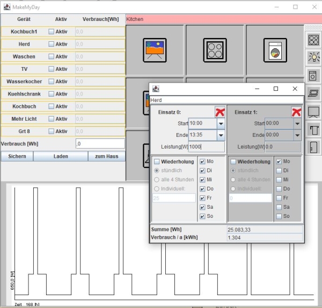
Task: Click the Verbrauch [Wh] total field
Action: [x=100, y=144]
